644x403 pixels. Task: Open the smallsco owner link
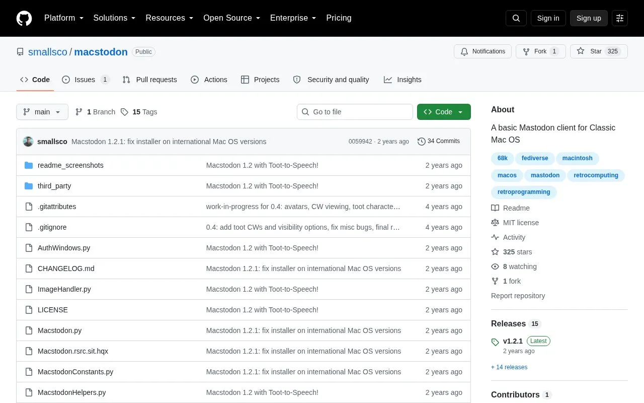point(48,52)
